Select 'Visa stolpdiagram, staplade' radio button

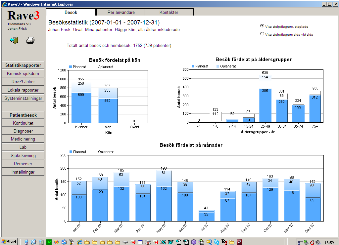pyautogui.click(x=262, y=26)
